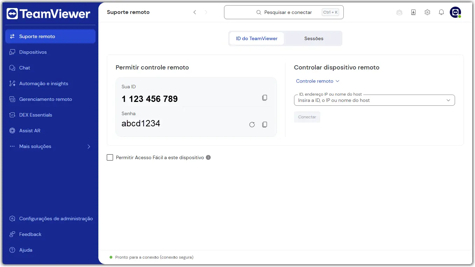475x267 pixels.
Task: Click the Automação e insights icon
Action: pyautogui.click(x=12, y=83)
